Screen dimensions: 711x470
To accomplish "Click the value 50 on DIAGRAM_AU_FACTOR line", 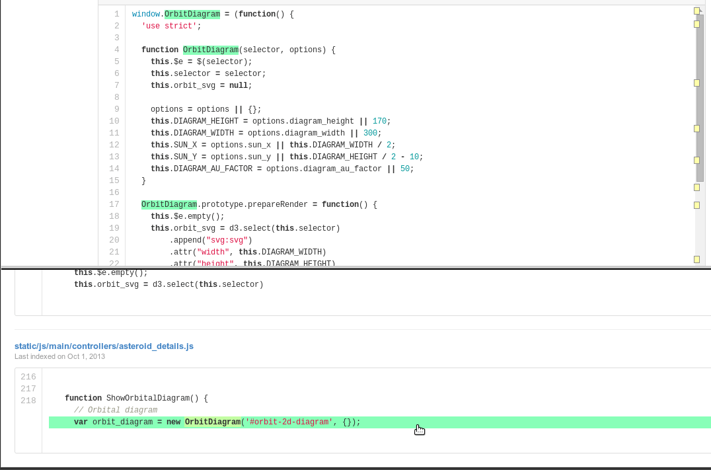I will tap(405, 169).
